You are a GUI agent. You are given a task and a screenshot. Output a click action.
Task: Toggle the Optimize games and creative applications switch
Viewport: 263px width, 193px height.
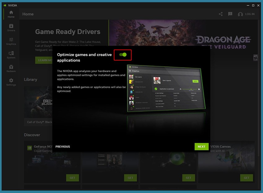[x=123, y=55]
